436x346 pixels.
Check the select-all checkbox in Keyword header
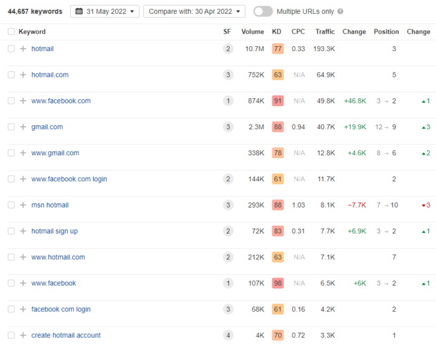pos(11,31)
